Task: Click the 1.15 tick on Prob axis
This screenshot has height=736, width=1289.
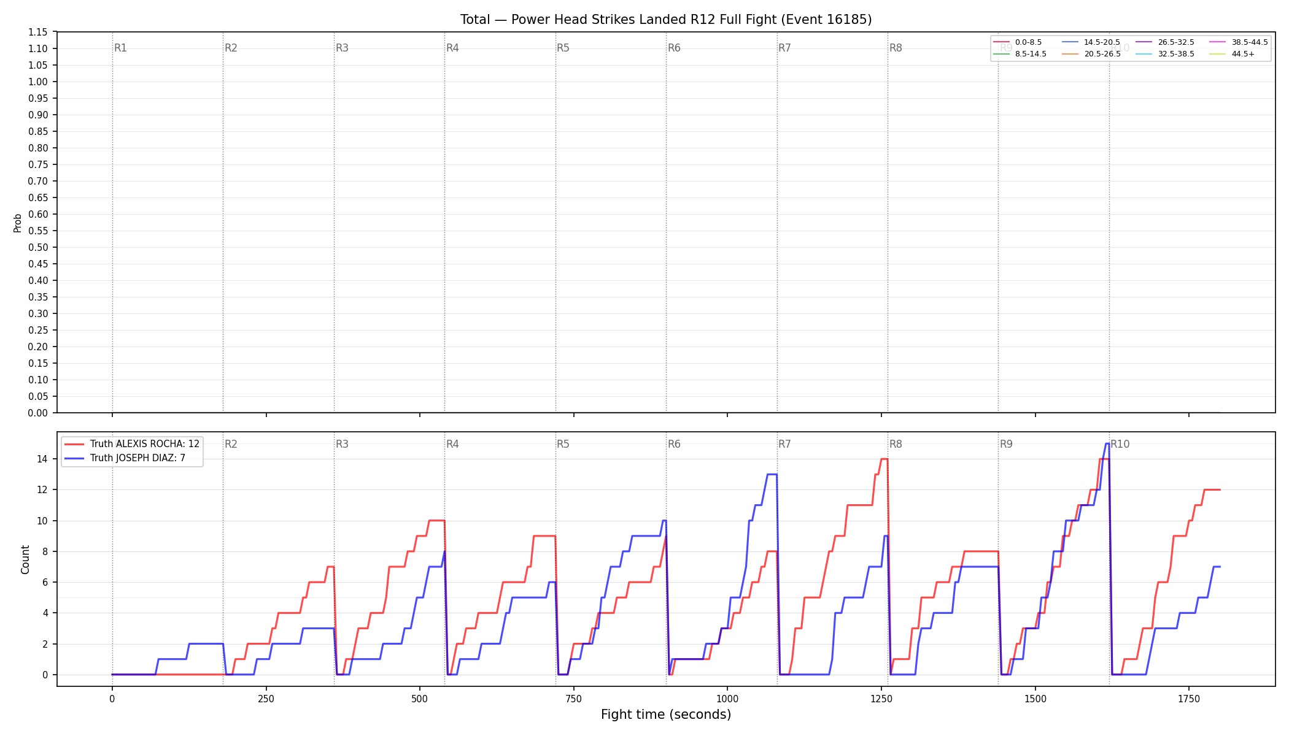Action: [38, 33]
